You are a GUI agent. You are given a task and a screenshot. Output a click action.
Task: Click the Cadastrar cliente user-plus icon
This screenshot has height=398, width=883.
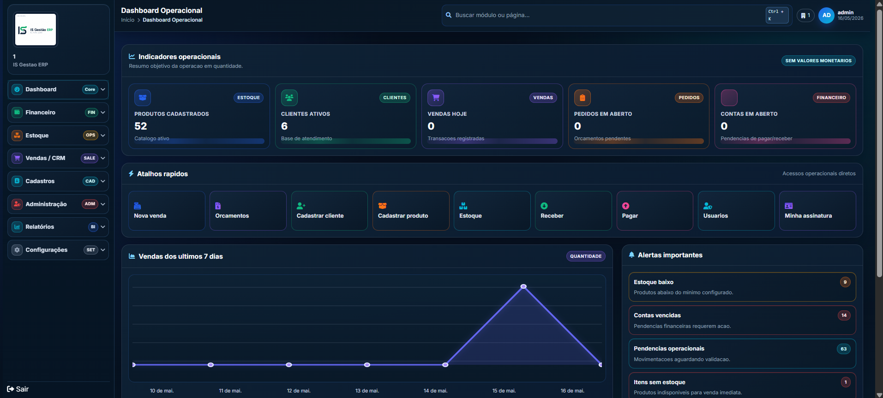tap(301, 206)
